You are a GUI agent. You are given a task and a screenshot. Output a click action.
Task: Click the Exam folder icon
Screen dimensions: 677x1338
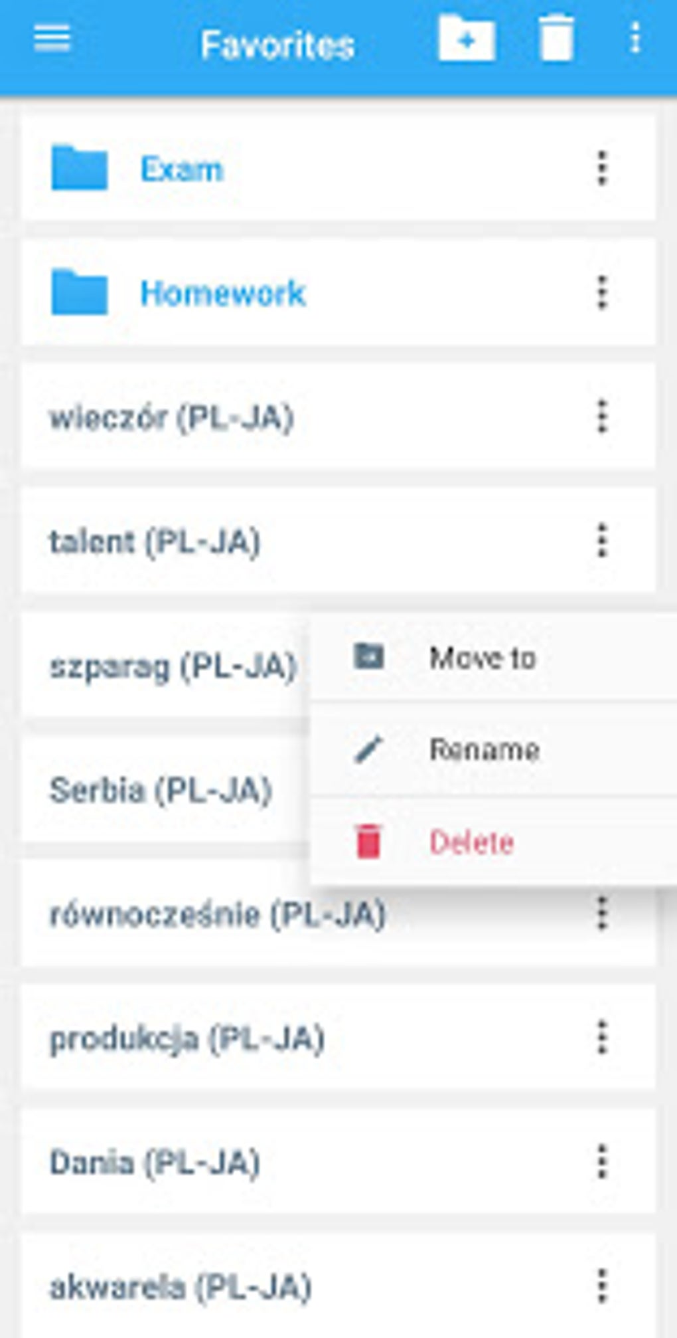coord(79,167)
